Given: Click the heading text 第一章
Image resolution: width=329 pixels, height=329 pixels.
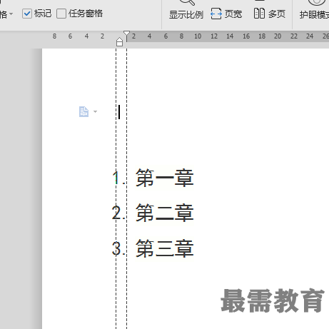Looking at the screenshot, I should pos(165,178).
